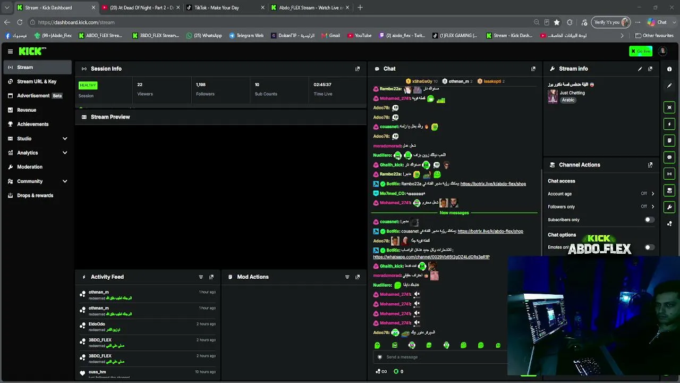Click the Send a message field
The image size is (680, 383).
click(x=441, y=357)
